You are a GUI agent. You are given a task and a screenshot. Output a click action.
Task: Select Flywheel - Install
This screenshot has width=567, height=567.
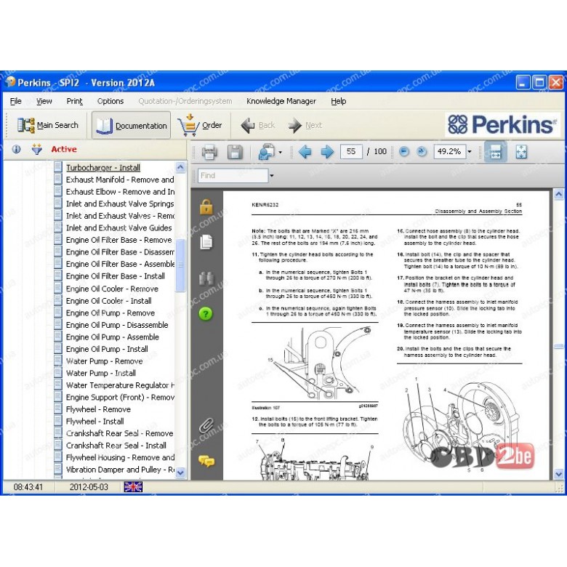pyautogui.click(x=94, y=421)
